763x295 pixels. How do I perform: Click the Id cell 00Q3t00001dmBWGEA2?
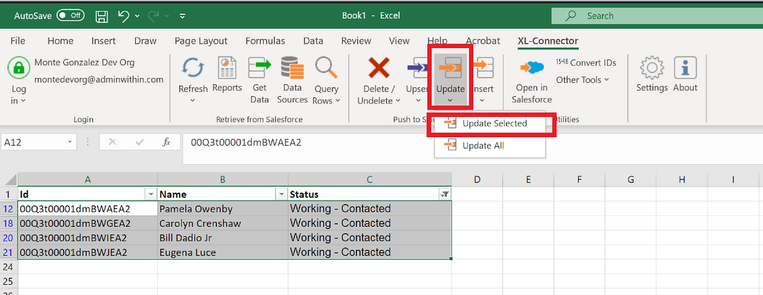[88, 223]
